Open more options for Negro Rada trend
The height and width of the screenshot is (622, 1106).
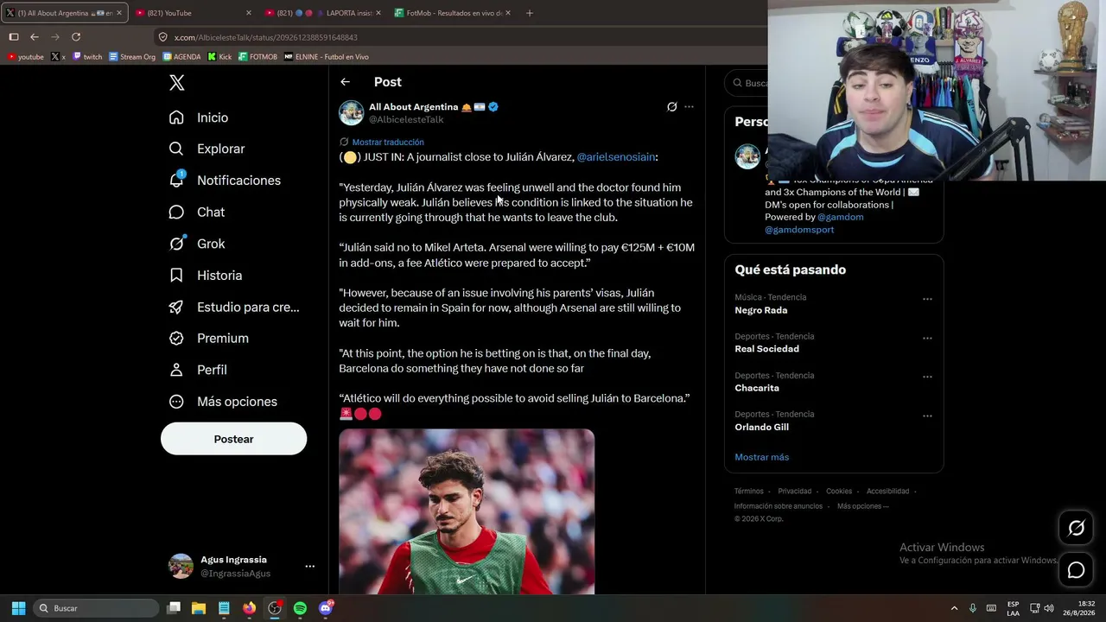pos(927,299)
